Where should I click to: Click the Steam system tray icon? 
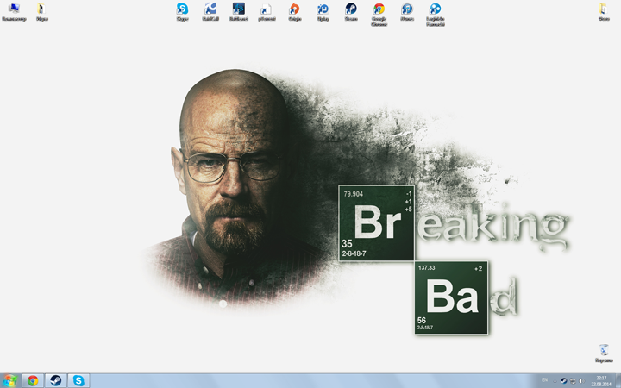click(x=563, y=381)
